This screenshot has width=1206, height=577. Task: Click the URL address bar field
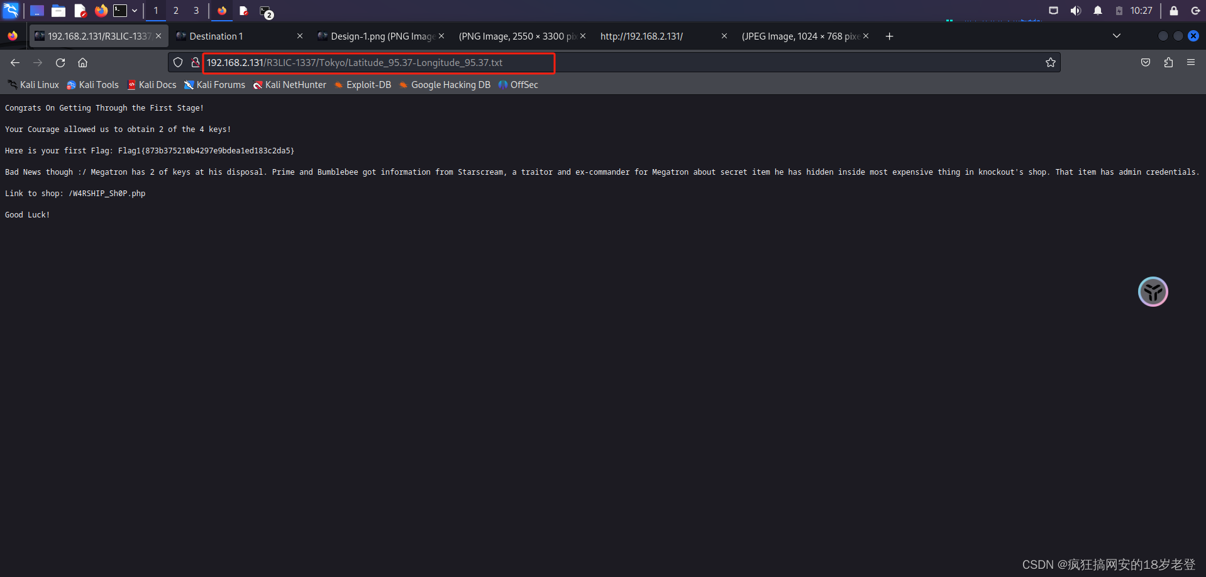(x=614, y=63)
